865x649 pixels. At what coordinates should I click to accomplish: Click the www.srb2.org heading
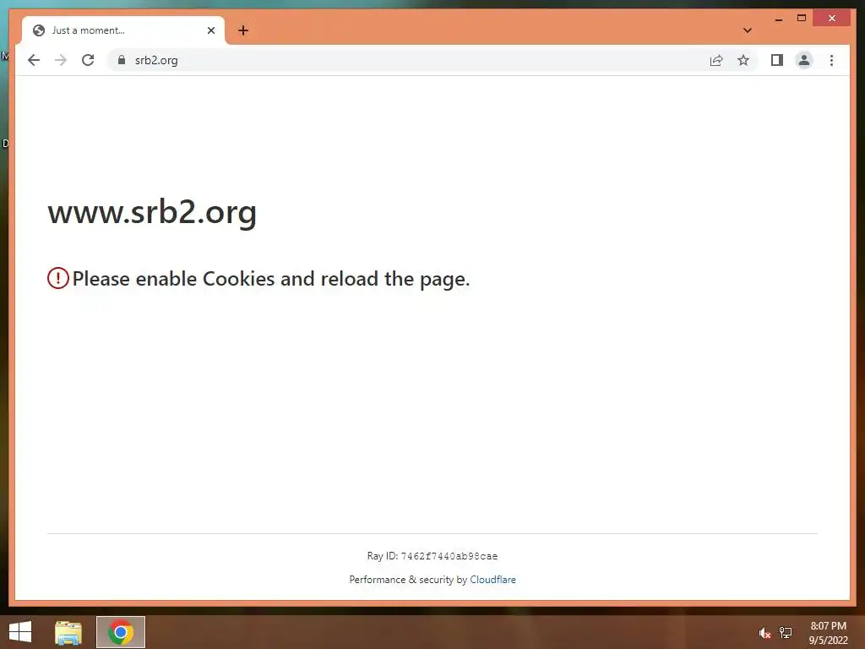[152, 212]
